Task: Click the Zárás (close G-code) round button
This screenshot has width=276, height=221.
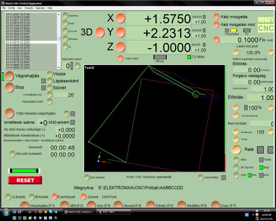Action: (65, 23)
